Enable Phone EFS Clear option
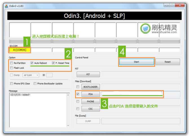This screenshot has height=136, width=189. [x=12, y=83]
